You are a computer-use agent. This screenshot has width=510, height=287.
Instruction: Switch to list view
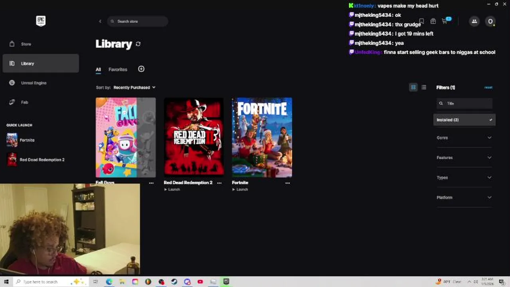[424, 87]
